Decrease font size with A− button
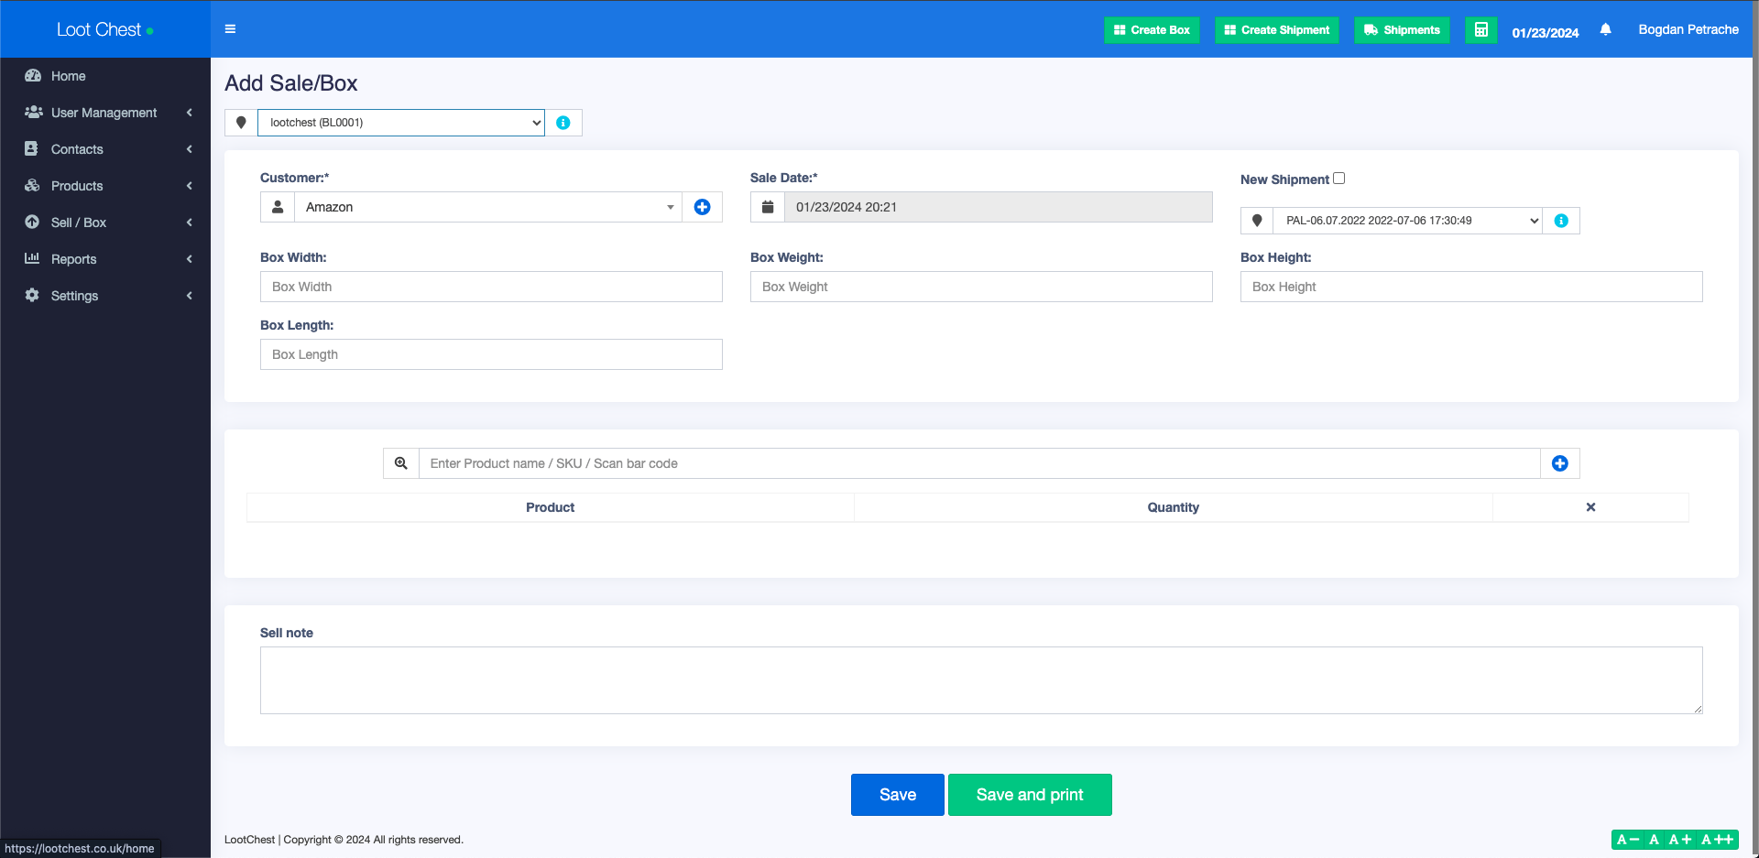 click(1628, 840)
